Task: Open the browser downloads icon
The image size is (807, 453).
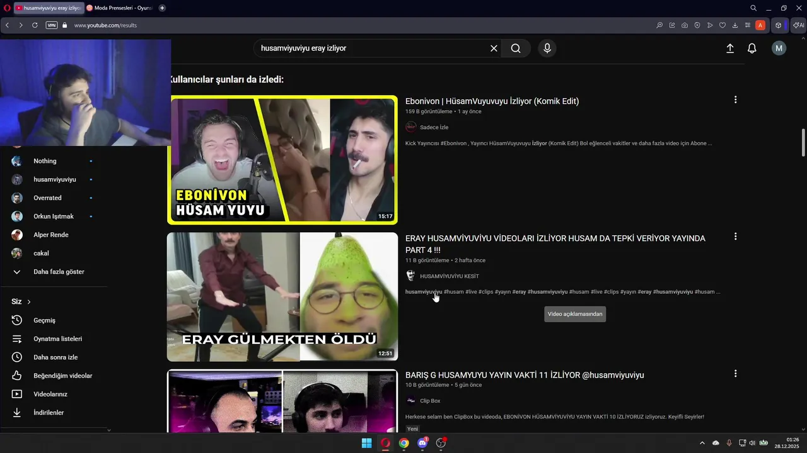Action: point(735,25)
